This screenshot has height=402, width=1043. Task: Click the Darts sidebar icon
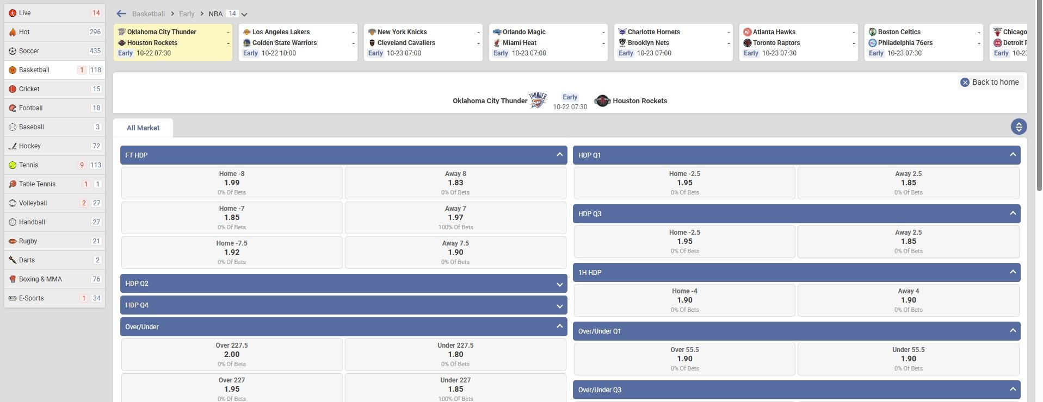pos(13,260)
